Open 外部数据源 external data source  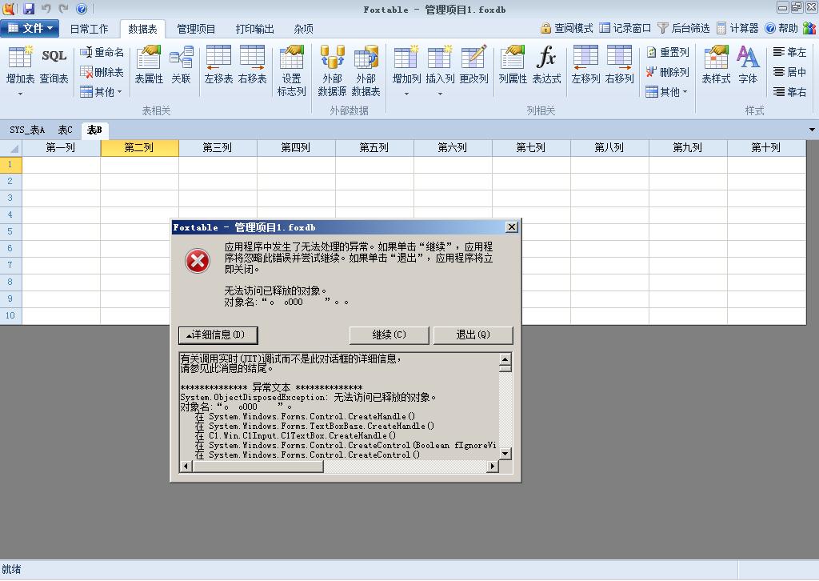click(332, 70)
